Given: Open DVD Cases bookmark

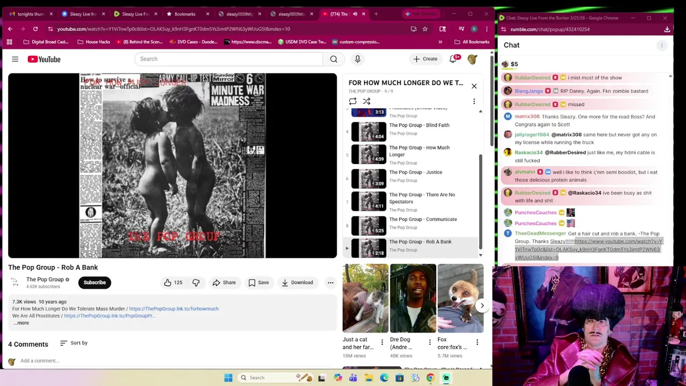Looking at the screenshot, I should click(193, 42).
